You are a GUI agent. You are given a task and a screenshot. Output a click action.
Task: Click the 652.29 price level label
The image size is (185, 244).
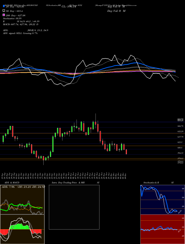(x=180, y=131)
